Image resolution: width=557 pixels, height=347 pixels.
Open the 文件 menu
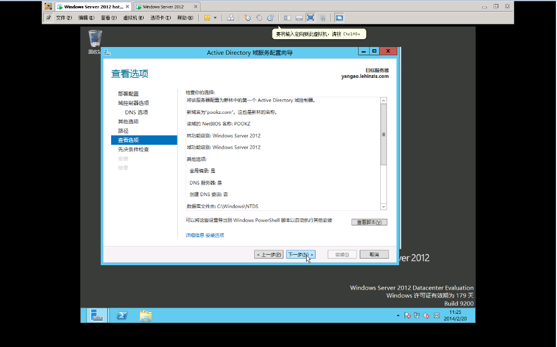click(x=64, y=18)
